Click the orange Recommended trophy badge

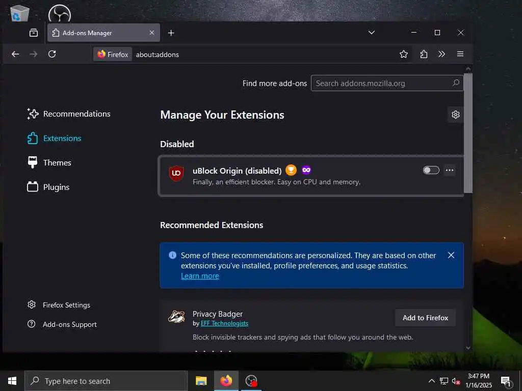click(x=291, y=170)
